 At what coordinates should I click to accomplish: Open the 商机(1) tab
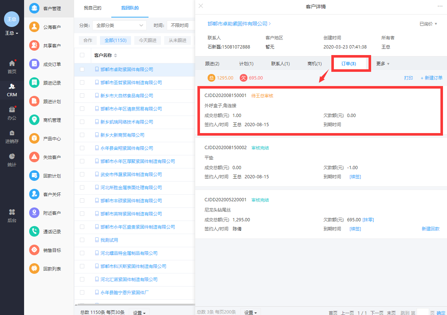[x=315, y=63]
